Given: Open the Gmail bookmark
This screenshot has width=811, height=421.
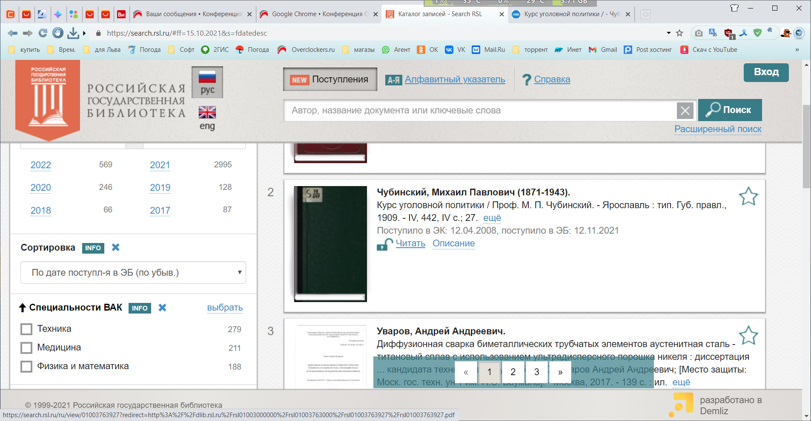Looking at the screenshot, I should [603, 50].
